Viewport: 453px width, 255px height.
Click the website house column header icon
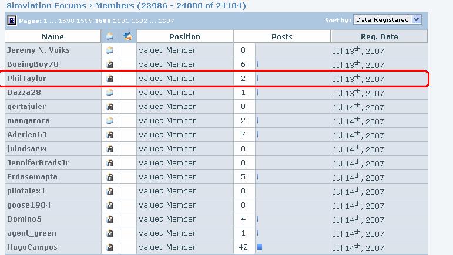[127, 36]
